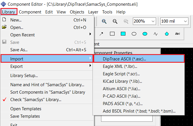Click the DipTrace app icon in title bar

click(x=3, y=4)
